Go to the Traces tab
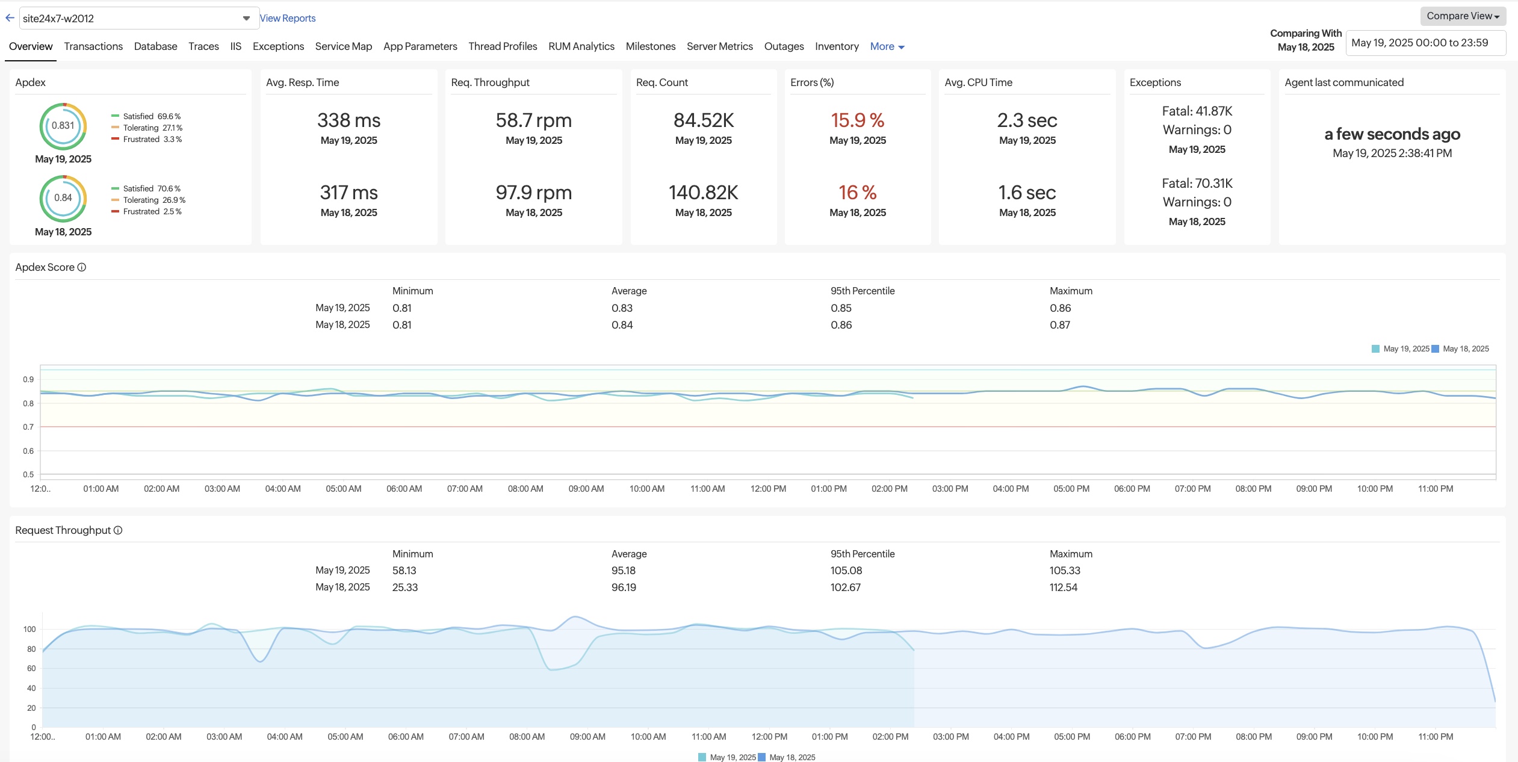The image size is (1518, 762). click(x=203, y=46)
